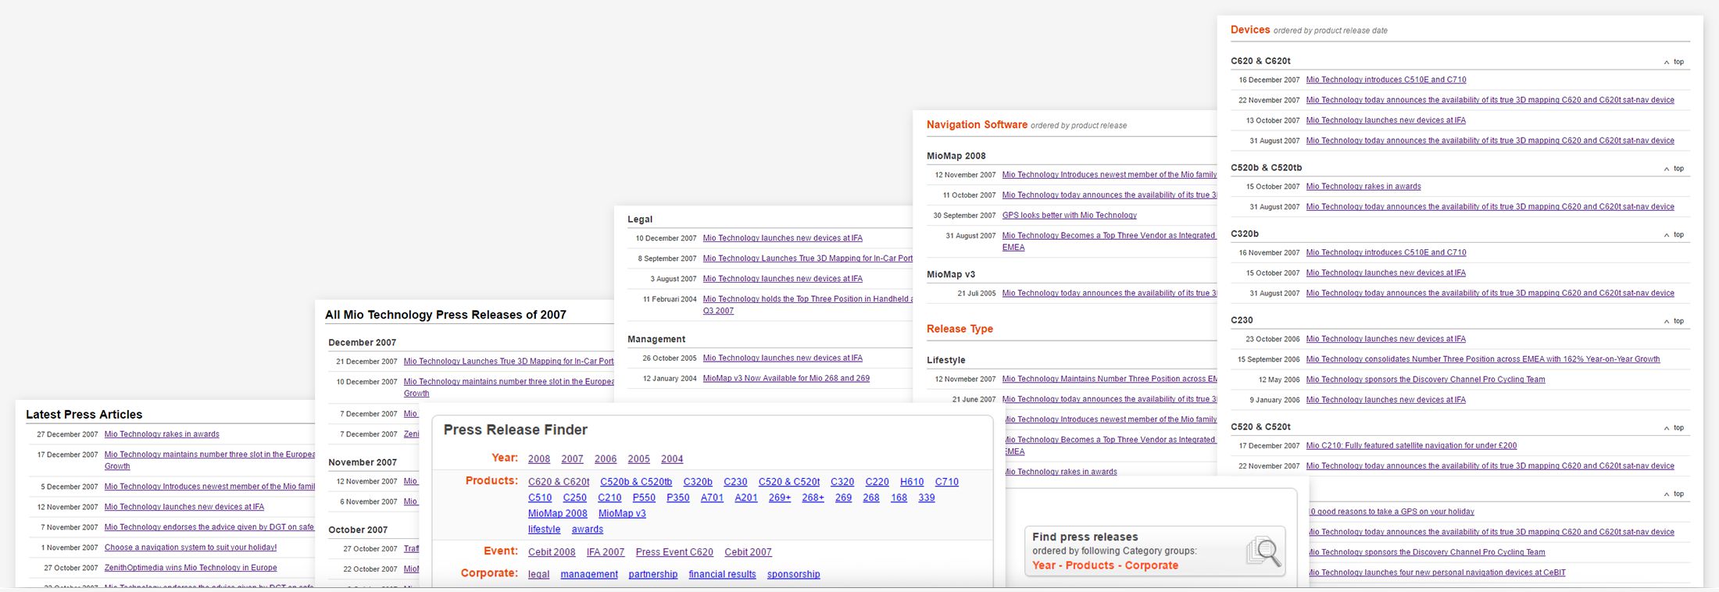This screenshot has height=592, width=1719.
Task: Open 15 October 2007 'rakes in awards' Devices release
Action: pos(1363,187)
